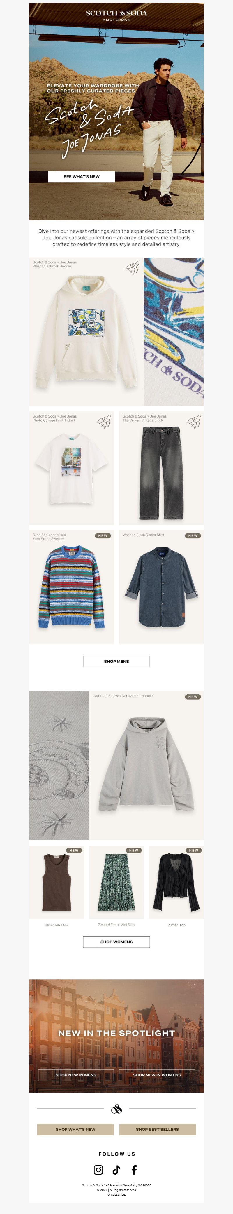Click the S&S x JJ signature on hoodie card

pos(133,268)
